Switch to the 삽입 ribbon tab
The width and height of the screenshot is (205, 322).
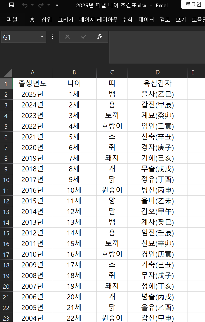[47, 20]
